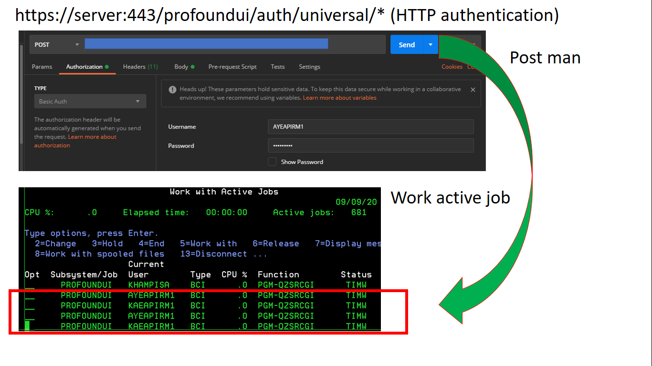Image resolution: width=652 pixels, height=366 pixels.
Task: Click the Elapsed time value 00:00:00
Action: click(227, 213)
